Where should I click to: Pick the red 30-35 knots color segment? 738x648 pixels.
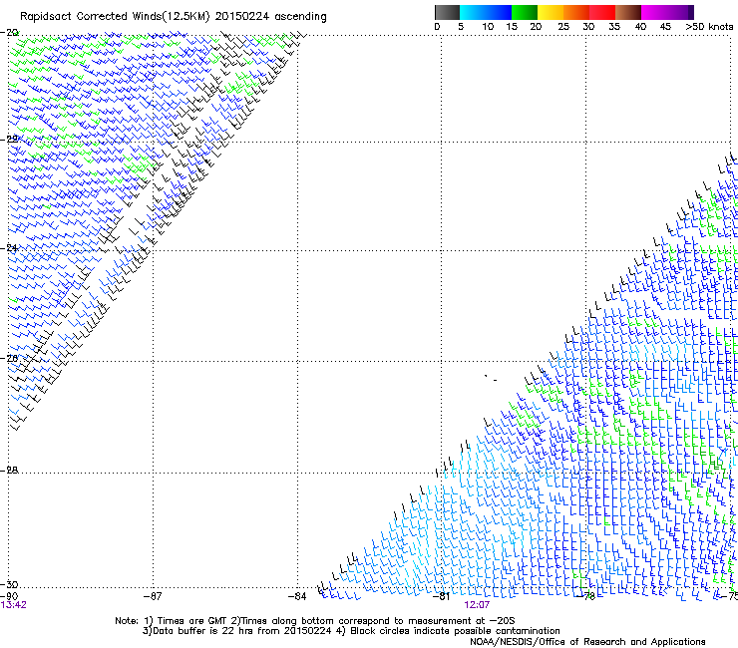602,12
